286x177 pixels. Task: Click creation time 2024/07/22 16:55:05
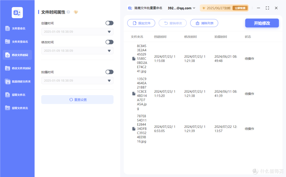(x=165, y=129)
